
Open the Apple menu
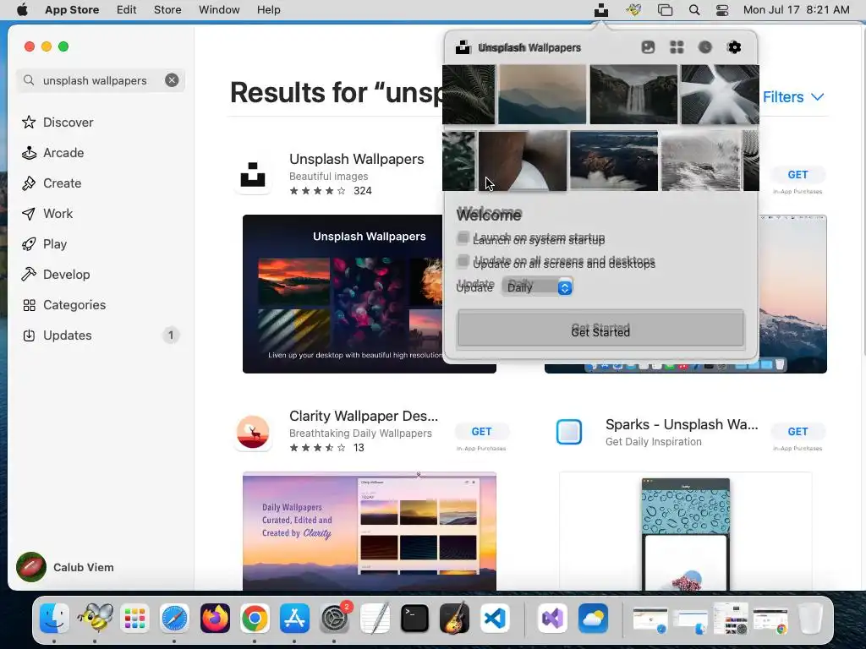tap(22, 10)
